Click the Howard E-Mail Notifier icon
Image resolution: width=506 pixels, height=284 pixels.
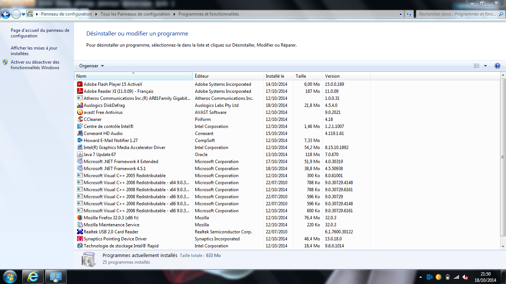[80, 141]
